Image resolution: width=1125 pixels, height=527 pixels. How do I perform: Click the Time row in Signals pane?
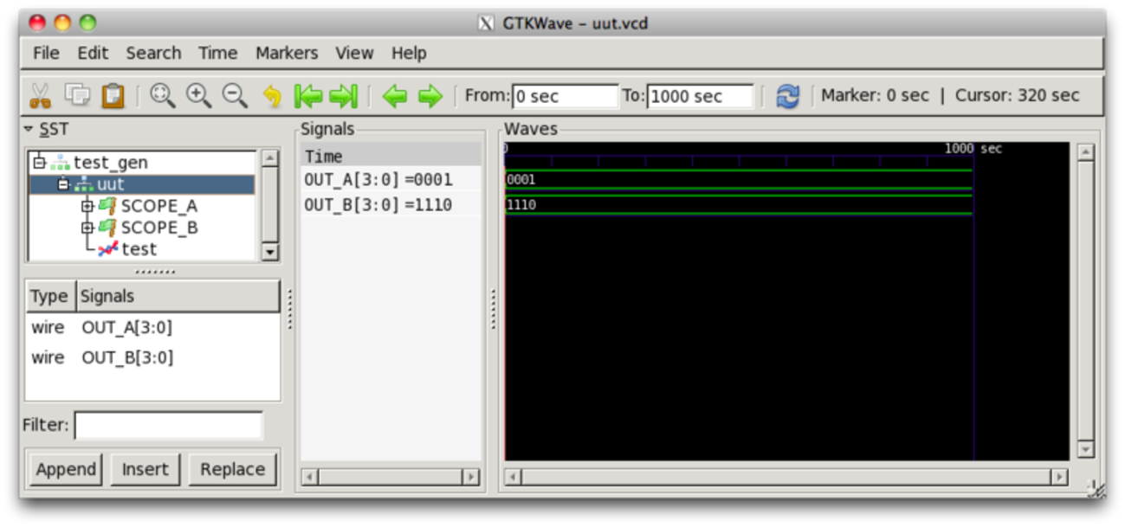391,156
